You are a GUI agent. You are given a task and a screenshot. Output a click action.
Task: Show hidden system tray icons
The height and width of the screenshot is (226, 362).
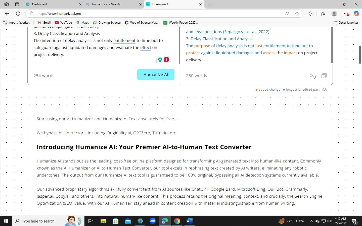coord(311,221)
